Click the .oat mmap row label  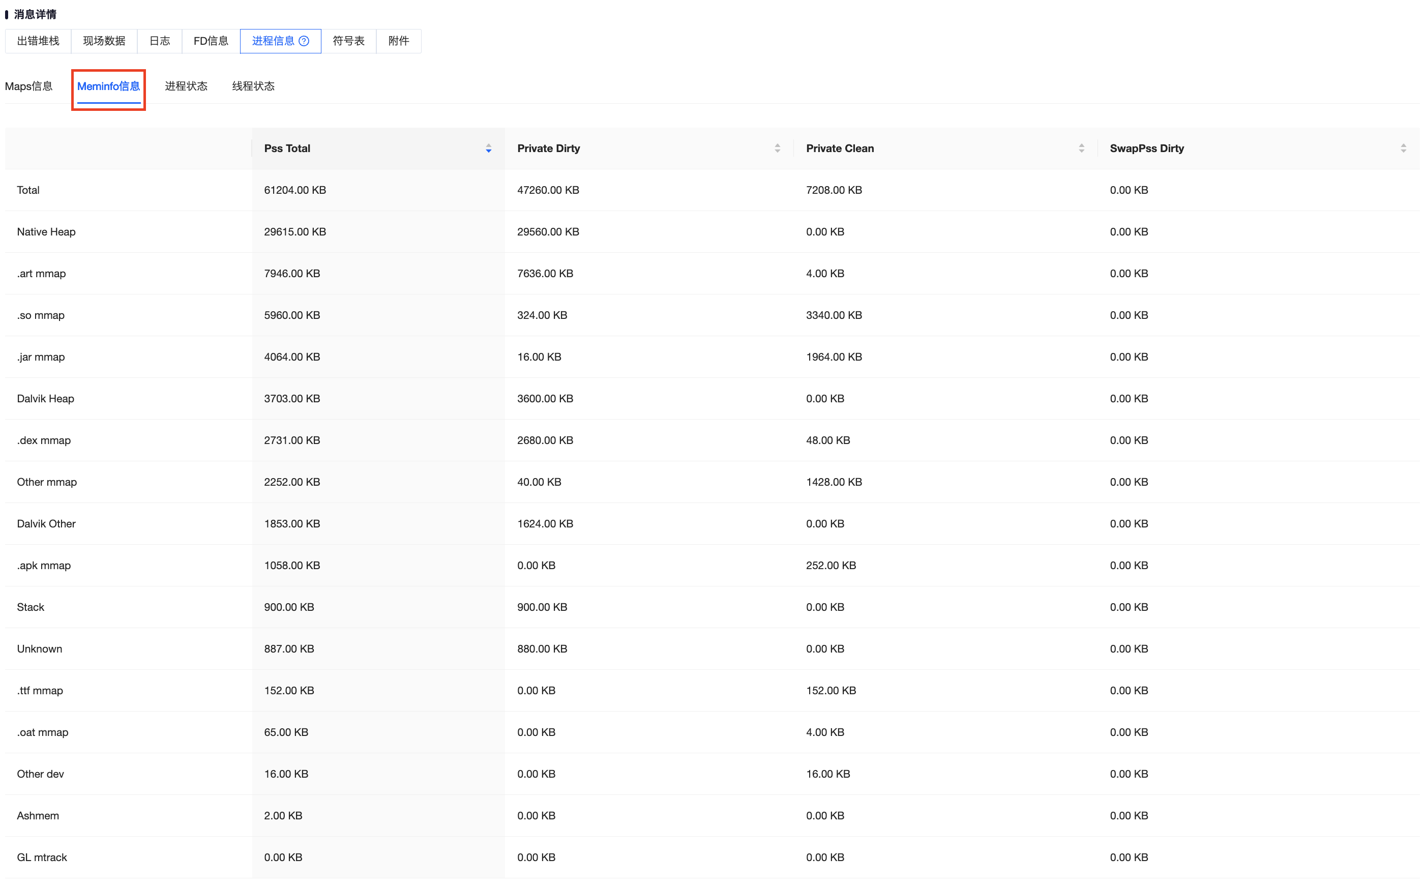pyautogui.click(x=43, y=732)
